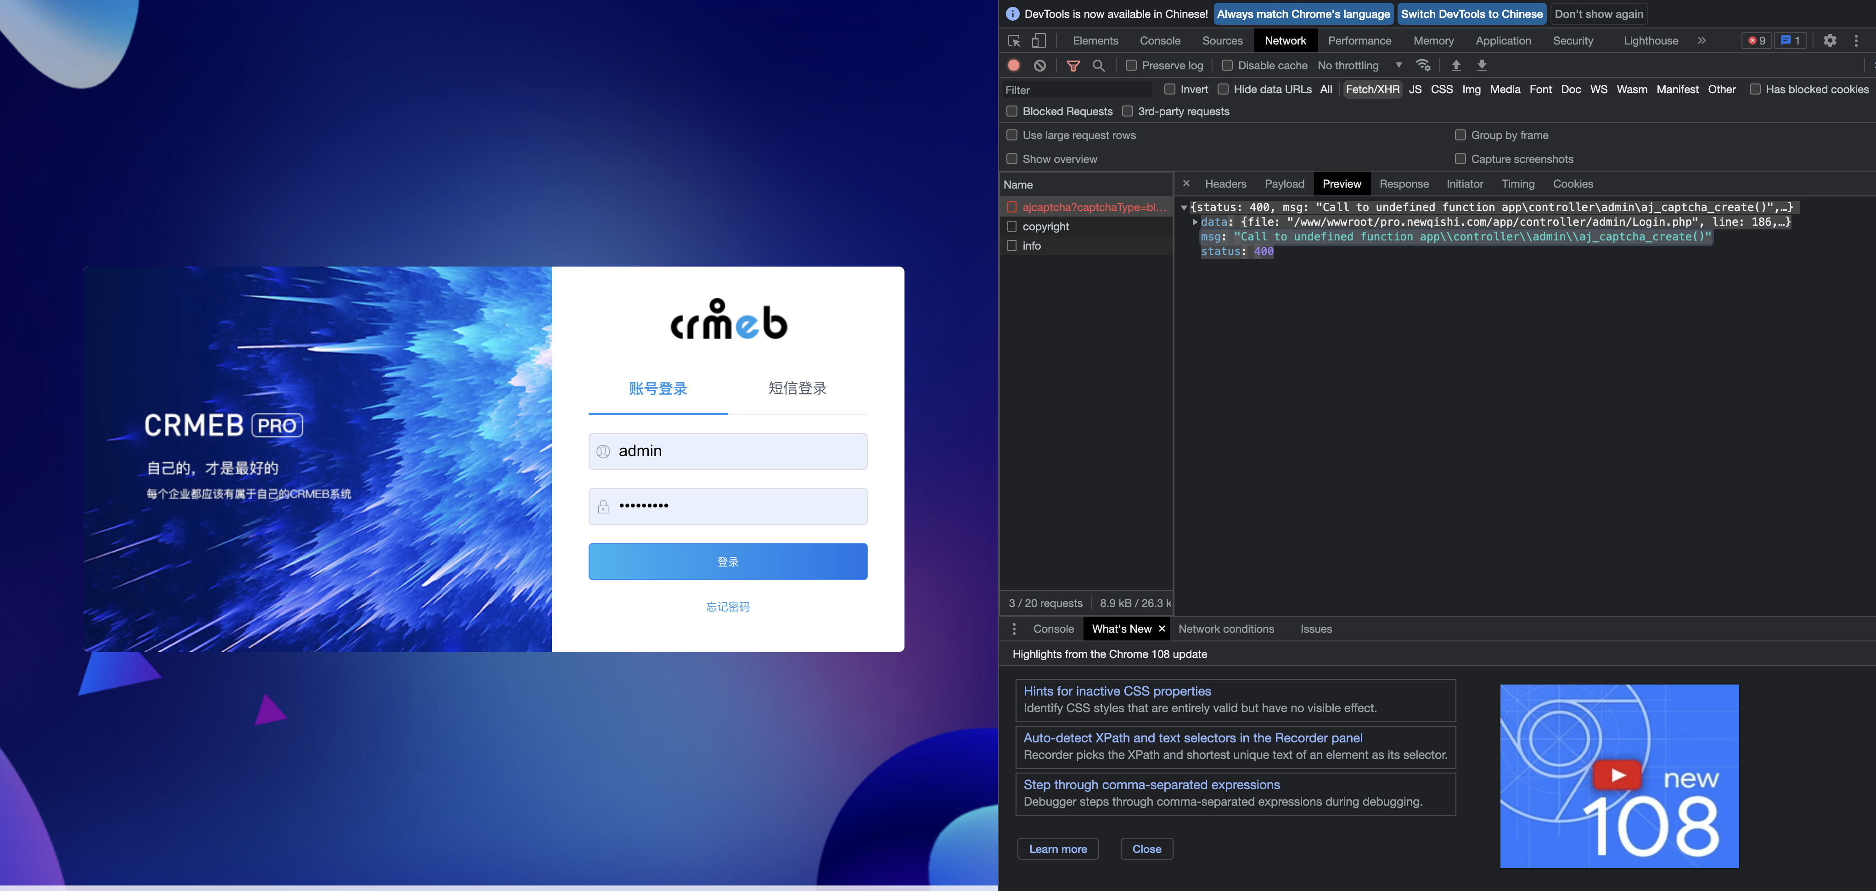1876x891 pixels.
Task: Clear the network log icon
Action: (x=1040, y=66)
